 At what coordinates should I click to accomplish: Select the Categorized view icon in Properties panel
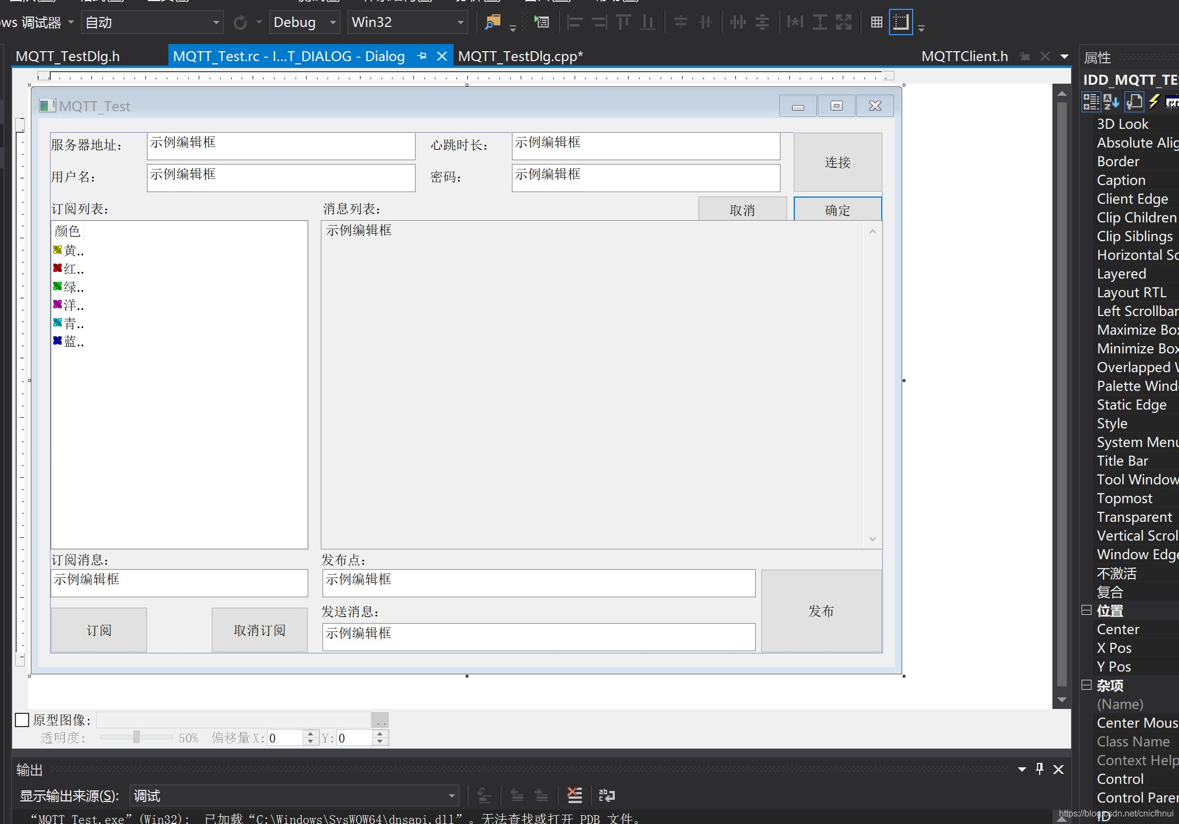pyautogui.click(x=1090, y=102)
